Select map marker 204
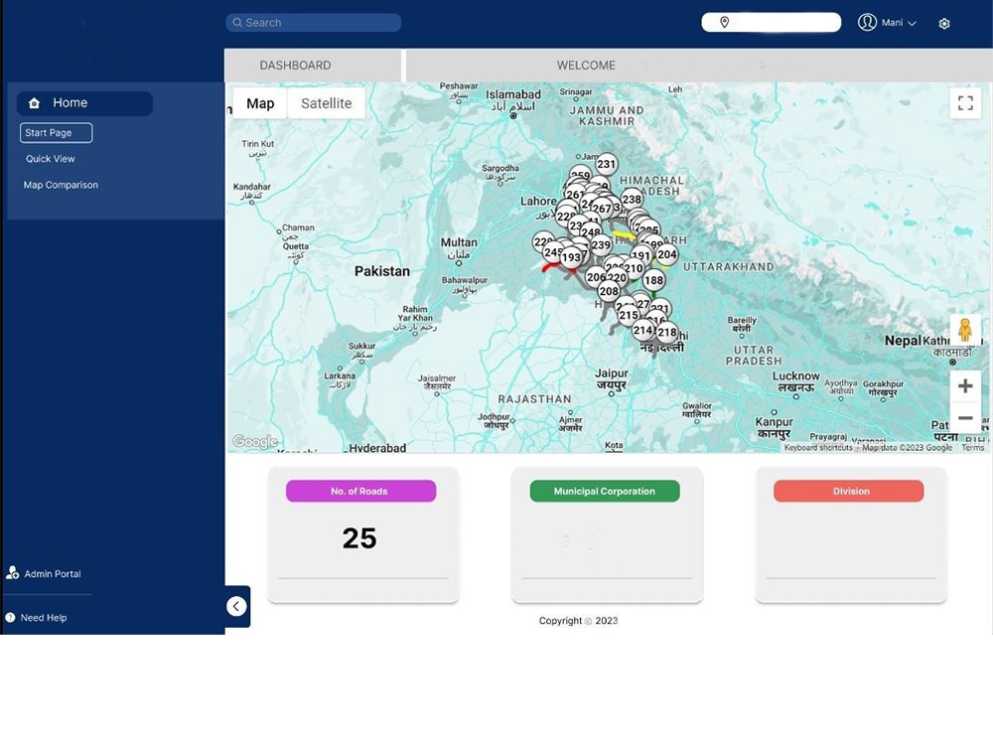 tap(667, 254)
